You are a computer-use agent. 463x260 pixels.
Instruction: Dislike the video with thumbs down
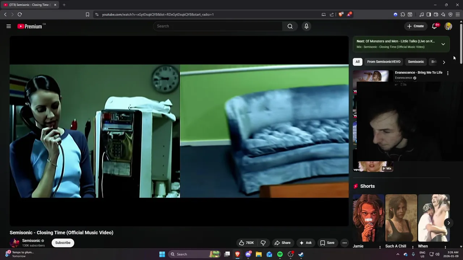[x=263, y=243]
